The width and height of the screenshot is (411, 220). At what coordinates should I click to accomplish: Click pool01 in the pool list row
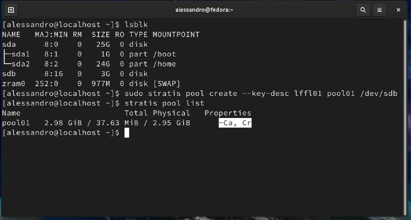pos(16,123)
